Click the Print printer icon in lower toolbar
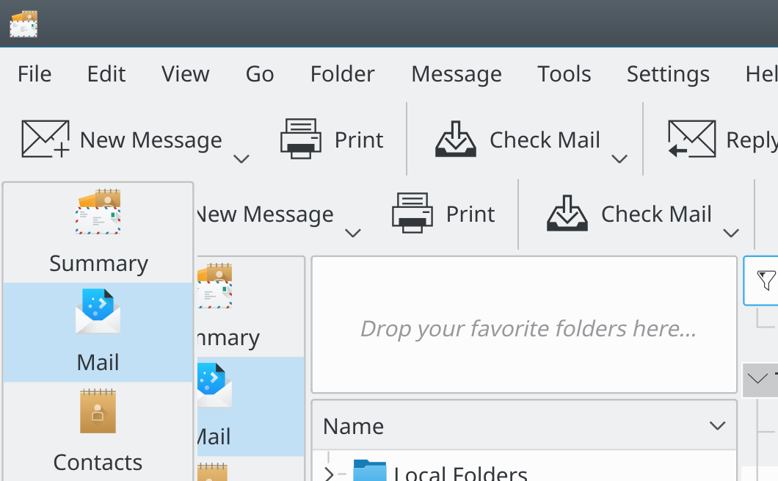 tap(412, 213)
